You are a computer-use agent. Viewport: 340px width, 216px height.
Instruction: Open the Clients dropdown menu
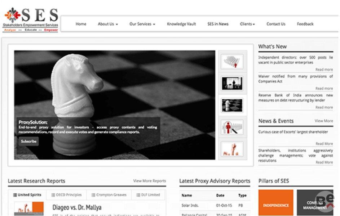tap(247, 24)
